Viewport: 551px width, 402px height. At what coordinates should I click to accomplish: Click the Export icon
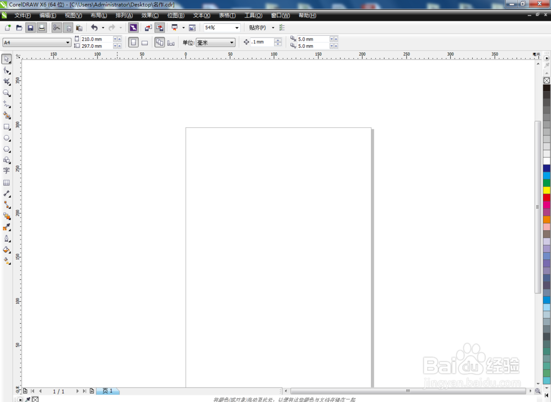pyautogui.click(x=160, y=28)
